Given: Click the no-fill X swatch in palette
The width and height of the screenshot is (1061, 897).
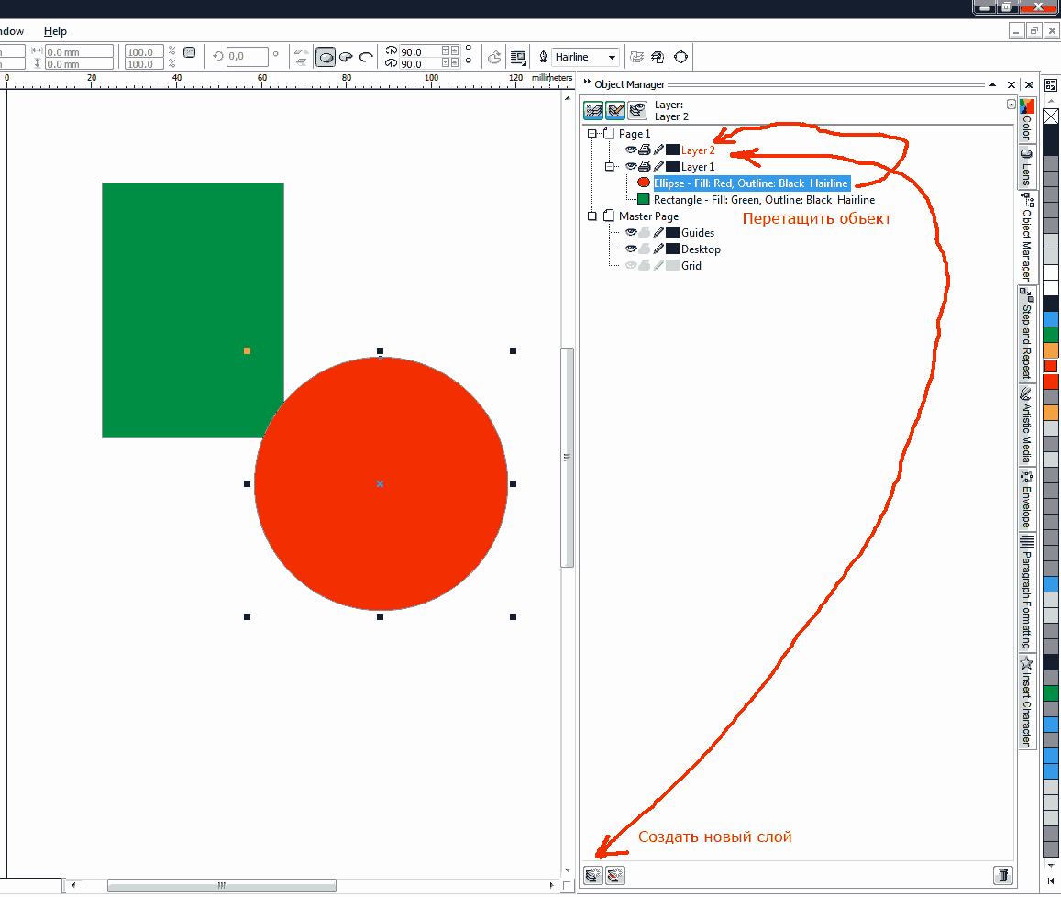Looking at the screenshot, I should coord(1051,116).
